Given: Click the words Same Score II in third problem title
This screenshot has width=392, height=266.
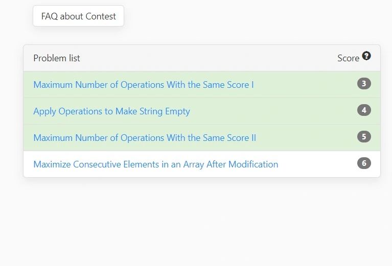Looking at the screenshot, I should pyautogui.click(x=229, y=138).
